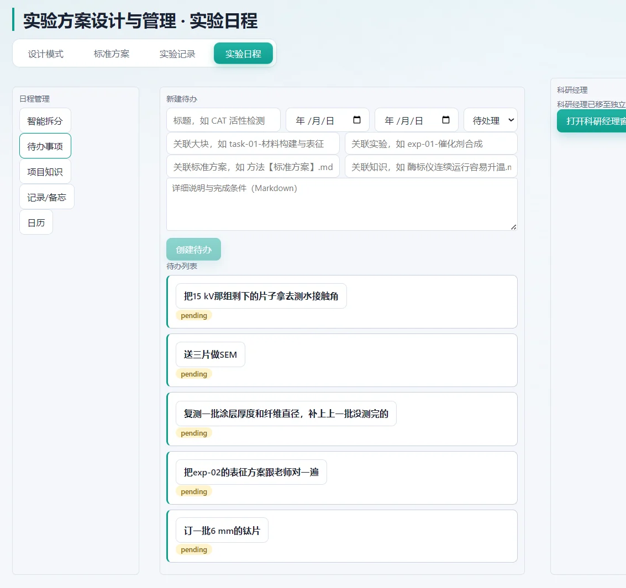Viewport: 626px width, 588px height.
Task: Focus the second 年/月/日 date field
Action: tap(417, 120)
